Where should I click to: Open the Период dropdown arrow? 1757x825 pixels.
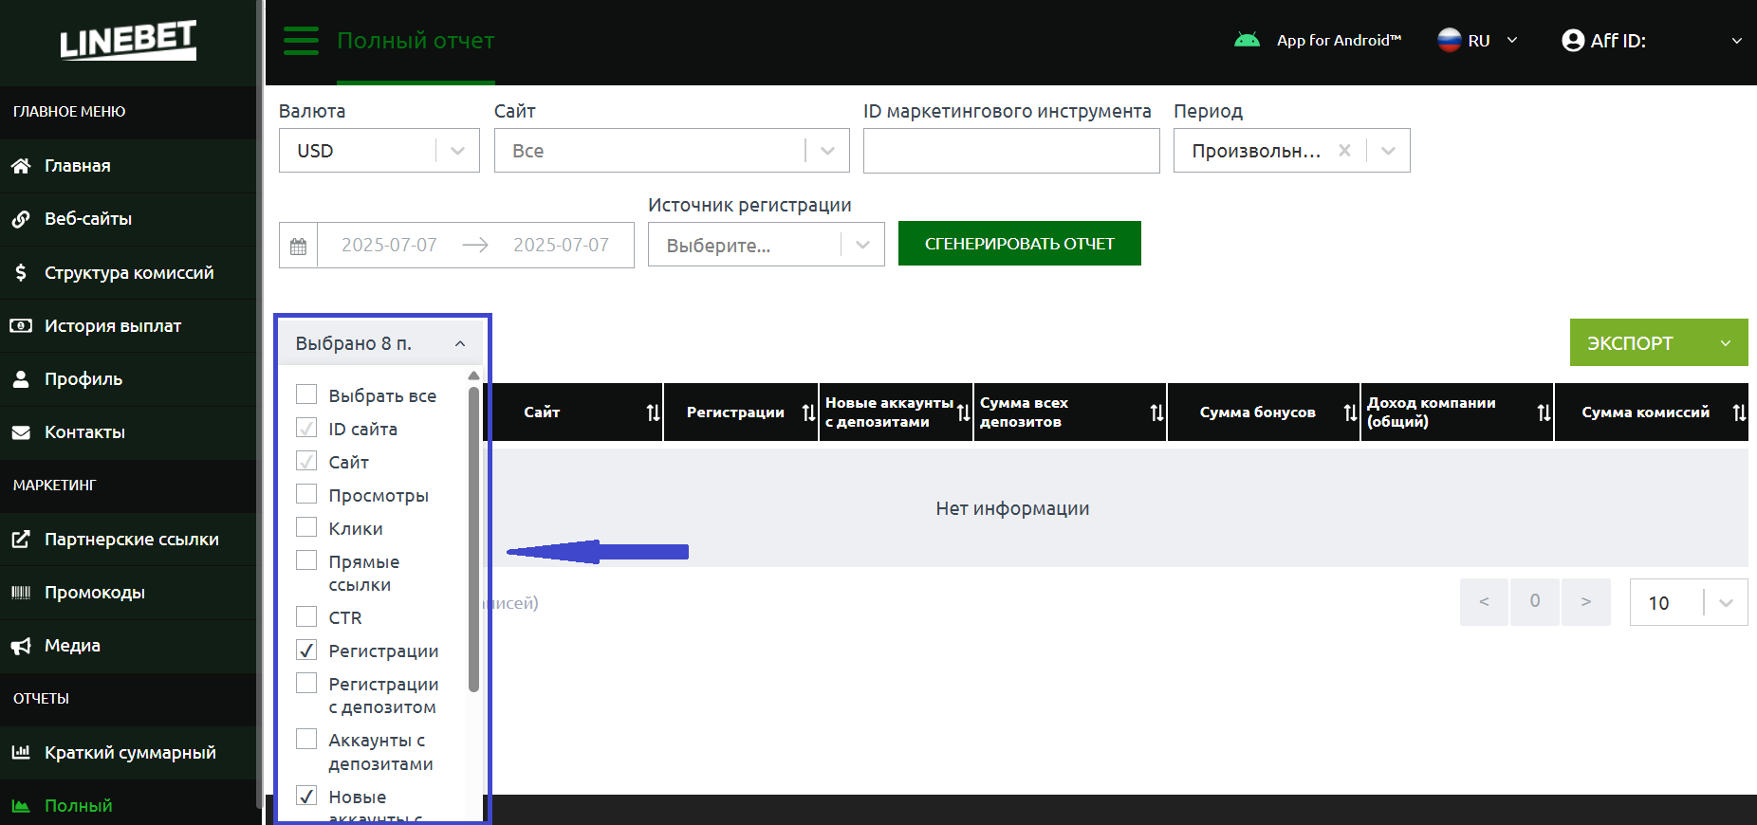tap(1388, 150)
